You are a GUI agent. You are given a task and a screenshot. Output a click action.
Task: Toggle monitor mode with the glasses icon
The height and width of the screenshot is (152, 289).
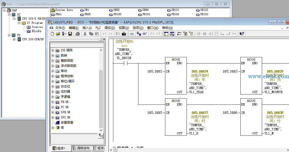tap(145, 34)
